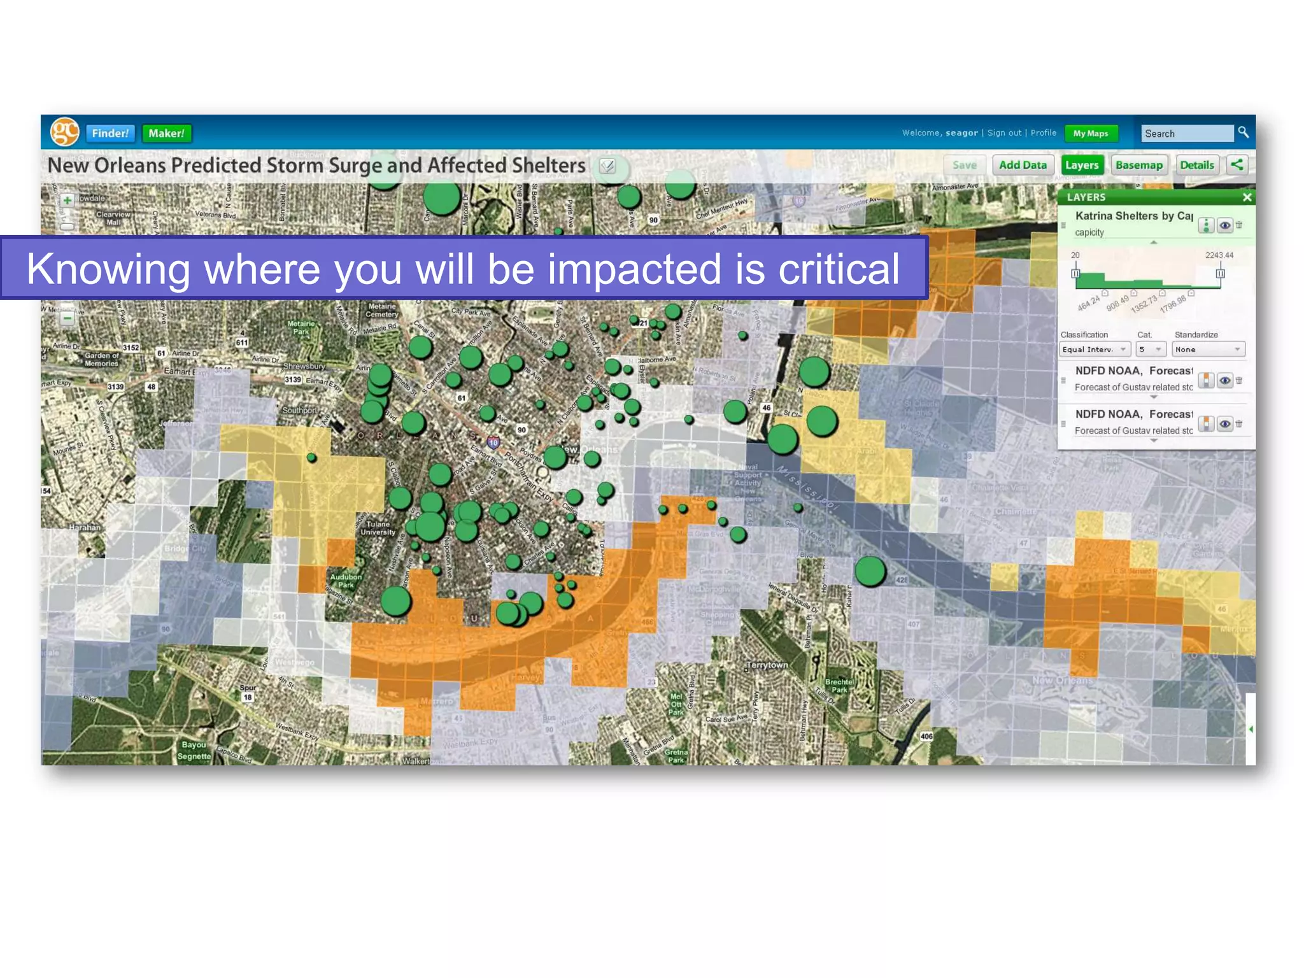Click the green arrow collapsing the side panel
The height and width of the screenshot is (978, 1304).
click(x=1251, y=729)
